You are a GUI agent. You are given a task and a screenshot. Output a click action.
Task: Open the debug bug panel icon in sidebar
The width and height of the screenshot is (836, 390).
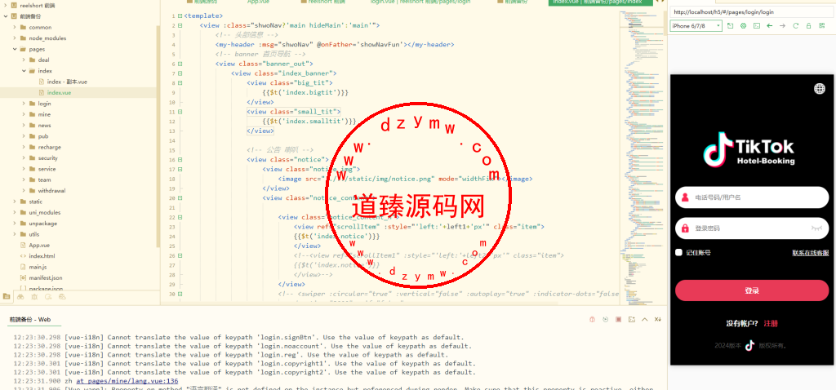click(34, 296)
